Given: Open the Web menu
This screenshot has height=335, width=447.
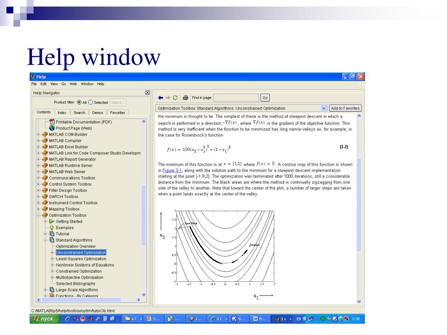Looking at the screenshot, I should point(73,84).
